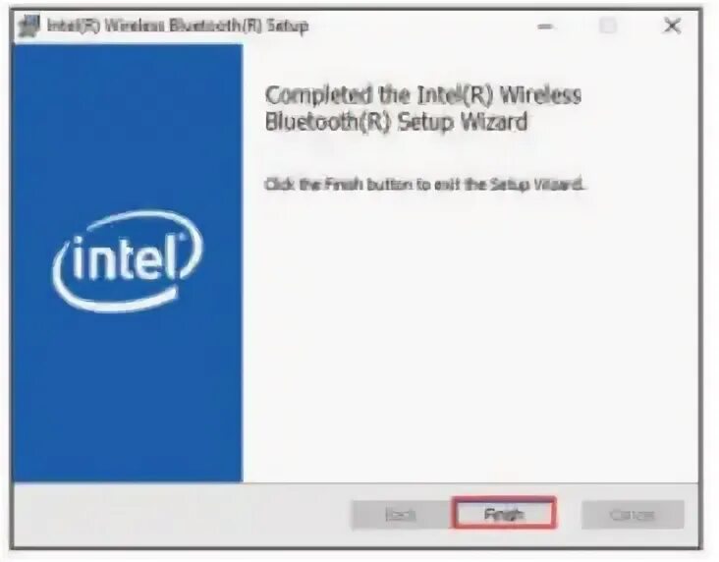Click the blue banner area above Intel logo
Viewport: 719px width, 562px height.
(x=128, y=124)
